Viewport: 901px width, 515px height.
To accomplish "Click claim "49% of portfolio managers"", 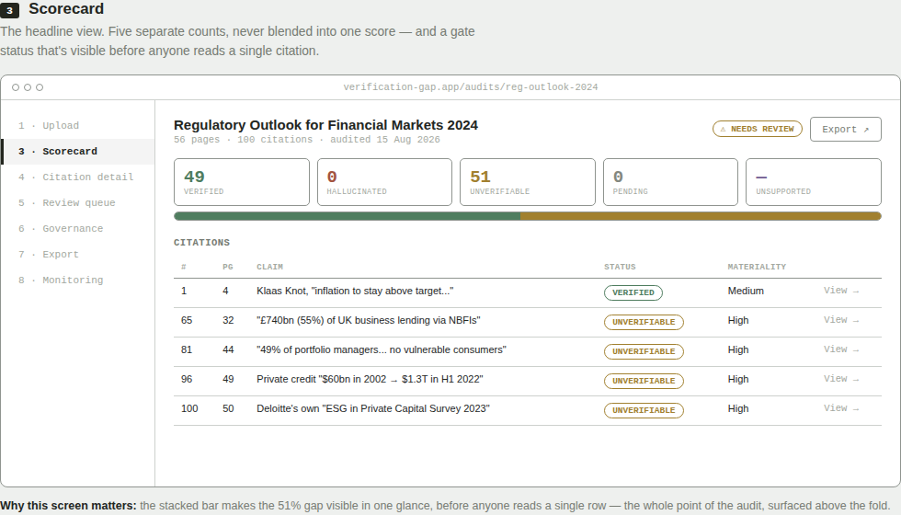I will pos(382,349).
